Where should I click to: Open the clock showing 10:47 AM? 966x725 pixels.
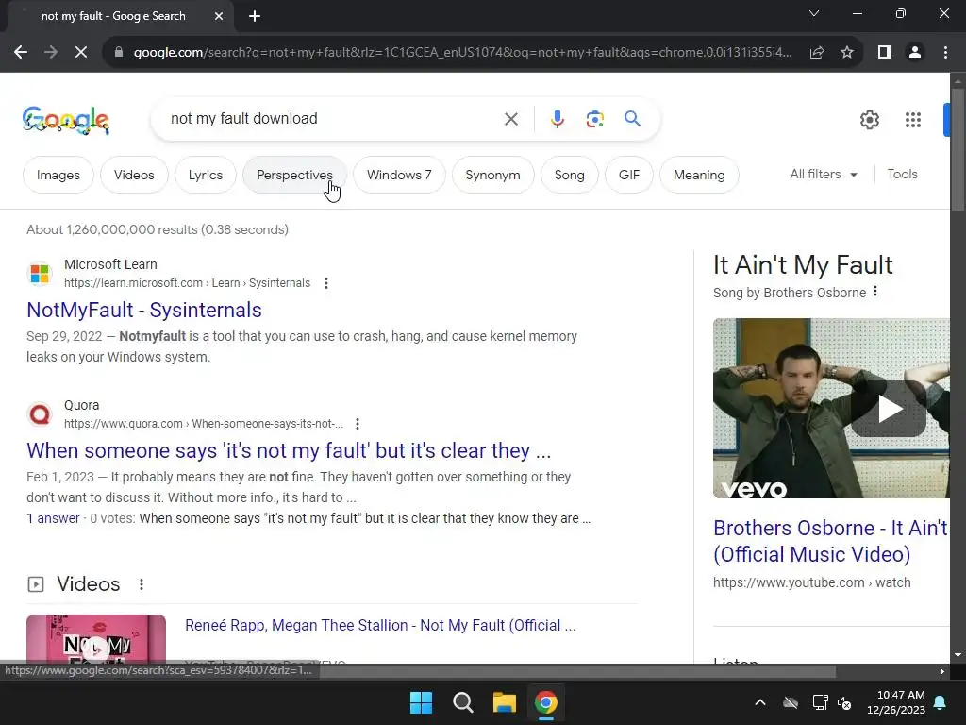896,702
